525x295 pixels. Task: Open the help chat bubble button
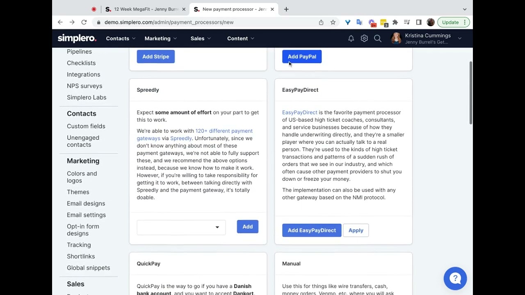point(455,279)
